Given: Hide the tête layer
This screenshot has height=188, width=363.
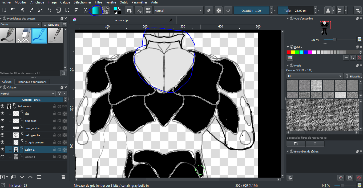Looking at the screenshot, I should tap(3, 113).
